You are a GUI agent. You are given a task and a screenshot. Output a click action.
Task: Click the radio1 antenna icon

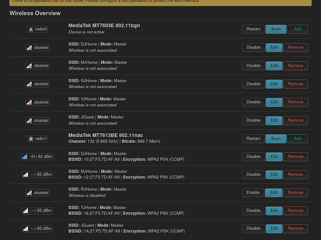pyautogui.click(x=31, y=139)
